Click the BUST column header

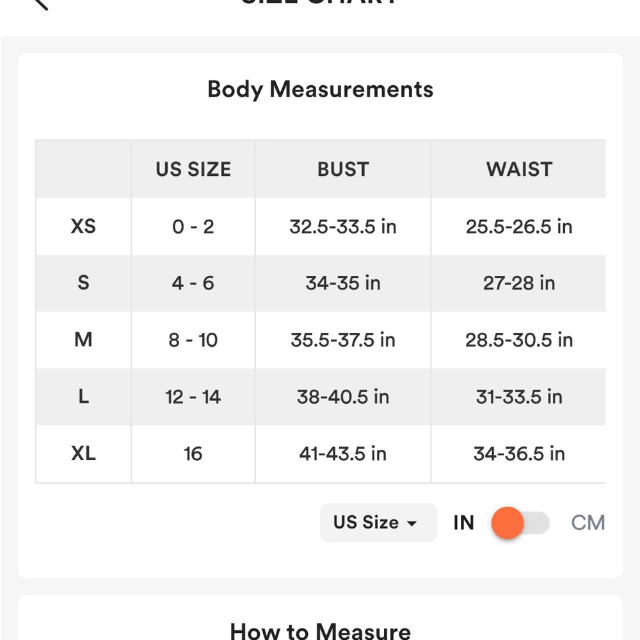tap(343, 170)
